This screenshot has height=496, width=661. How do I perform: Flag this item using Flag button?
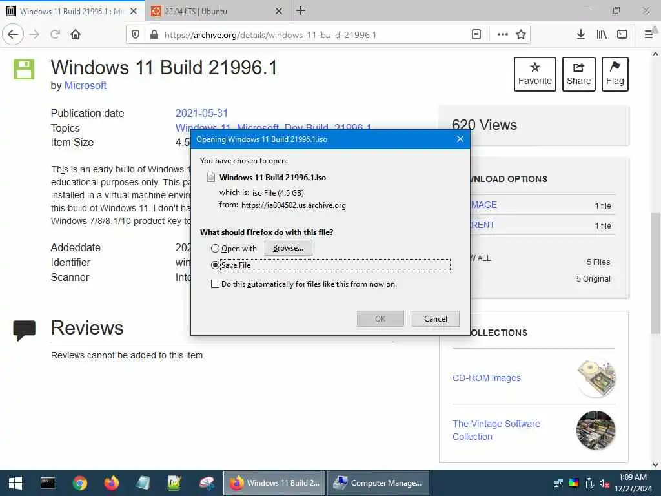(x=615, y=74)
